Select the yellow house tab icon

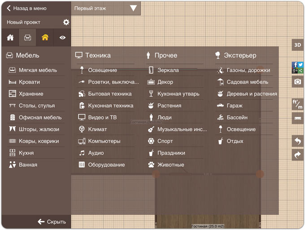pos(45,38)
